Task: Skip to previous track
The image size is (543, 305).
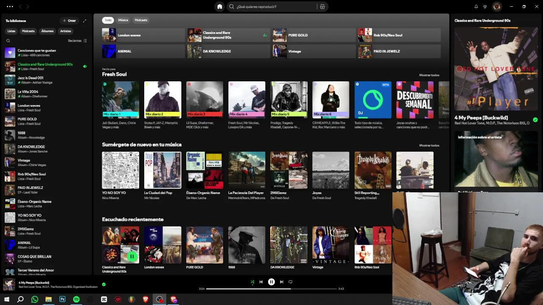Action: [x=261, y=282]
